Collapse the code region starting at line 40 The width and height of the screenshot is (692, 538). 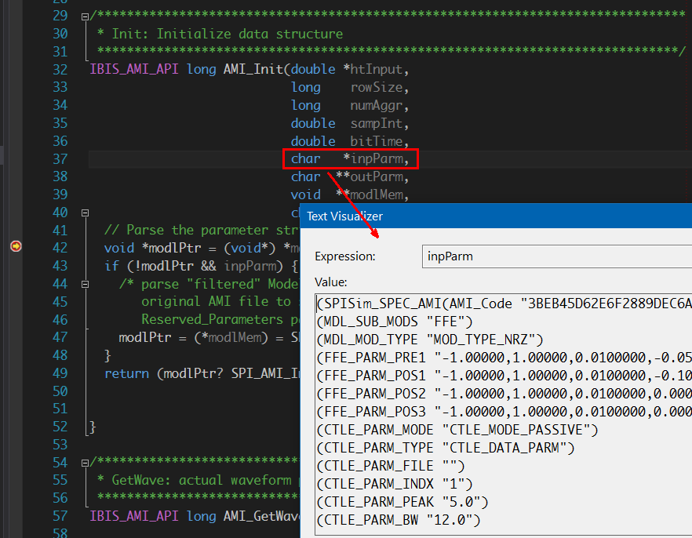point(85,213)
